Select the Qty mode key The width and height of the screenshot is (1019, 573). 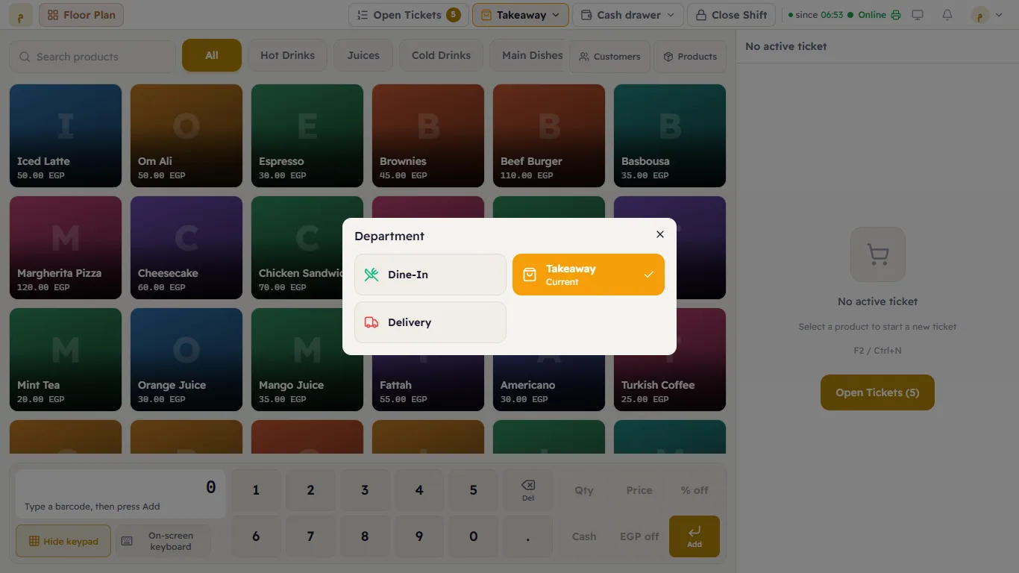coord(584,490)
